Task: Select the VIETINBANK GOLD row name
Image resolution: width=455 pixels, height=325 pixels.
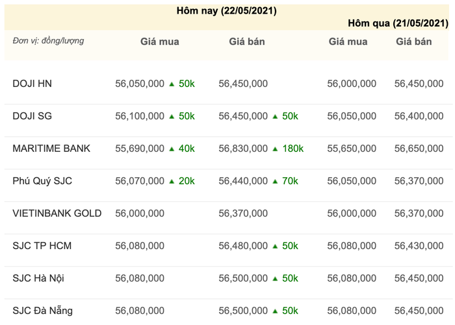Action: tap(57, 213)
